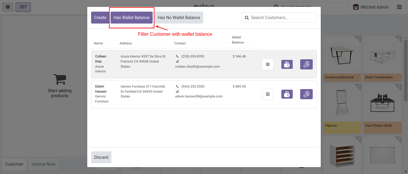408x174 pixels.
Task: Open the top-right hamburger main menu
Action: (x=399, y=7)
